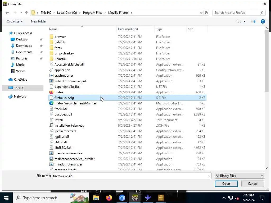Select the maintenanceservice_installer icon
Screen dimensions: 271x203
click(51, 159)
